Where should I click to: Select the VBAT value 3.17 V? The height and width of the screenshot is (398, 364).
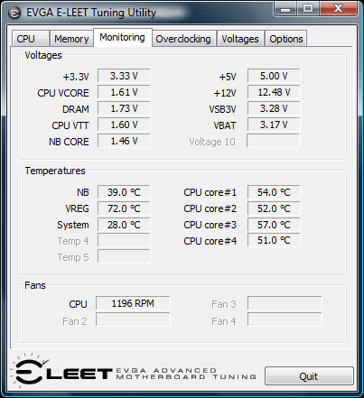[274, 125]
